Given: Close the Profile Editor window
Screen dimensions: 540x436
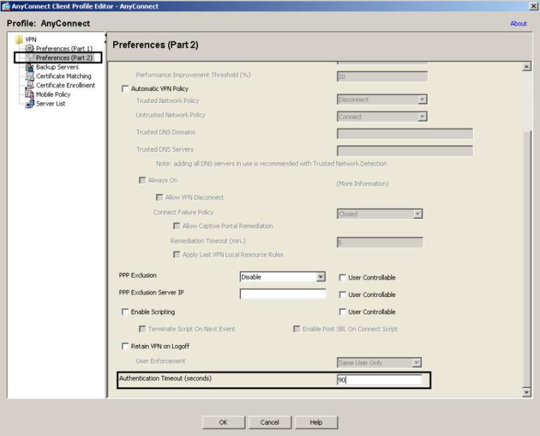Looking at the screenshot, I should (534, 6).
